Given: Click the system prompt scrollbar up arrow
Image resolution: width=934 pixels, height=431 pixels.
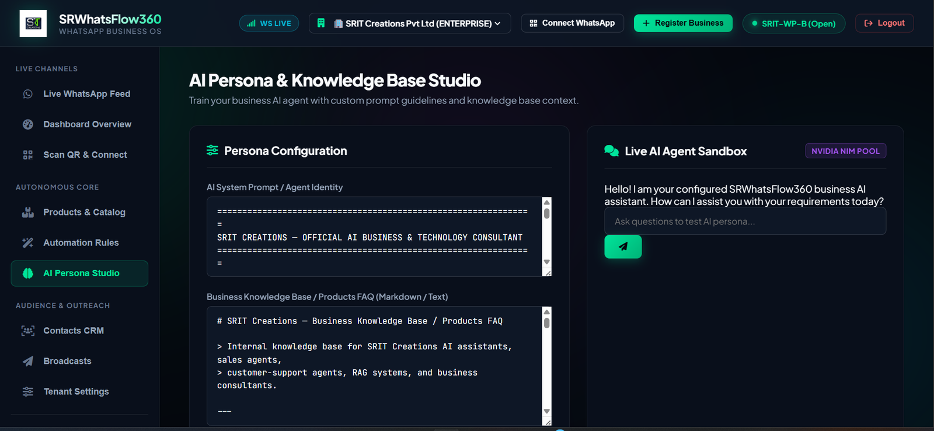Looking at the screenshot, I should coord(547,201).
